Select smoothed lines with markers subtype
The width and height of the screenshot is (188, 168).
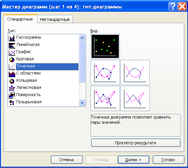105,72
